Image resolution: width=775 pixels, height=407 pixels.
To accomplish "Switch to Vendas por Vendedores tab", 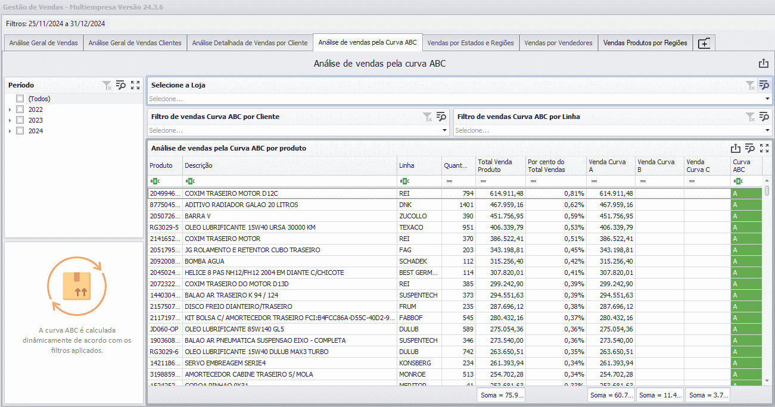I will pos(558,43).
